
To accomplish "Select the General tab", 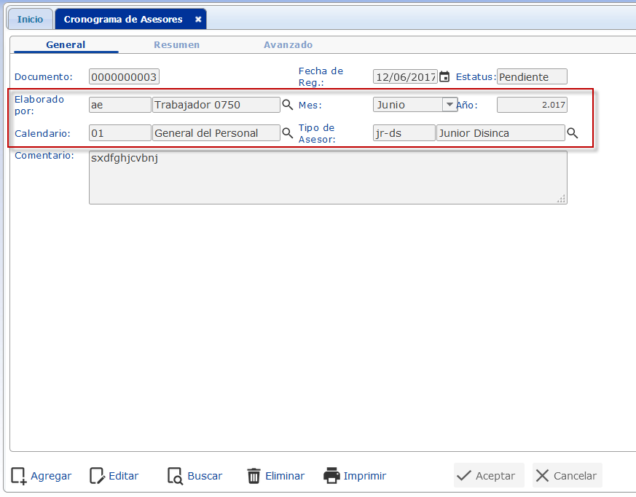I will pyautogui.click(x=66, y=45).
